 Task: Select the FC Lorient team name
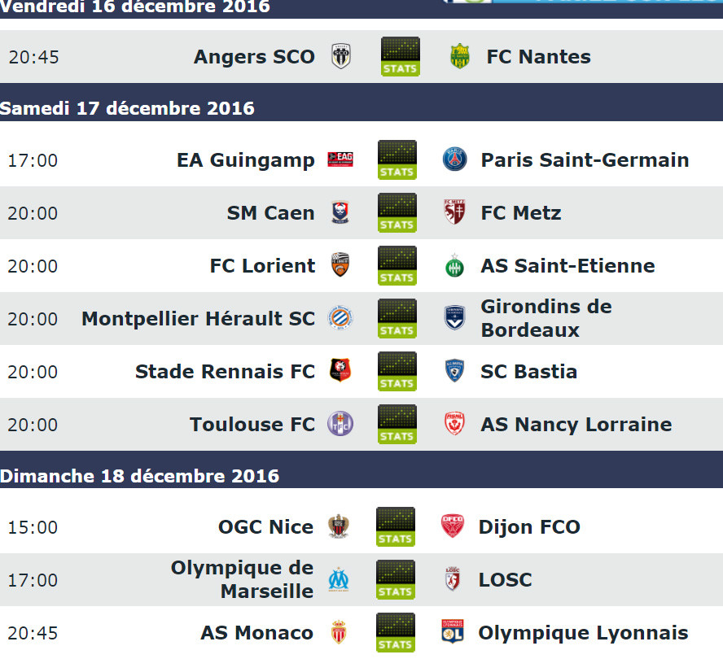click(262, 266)
